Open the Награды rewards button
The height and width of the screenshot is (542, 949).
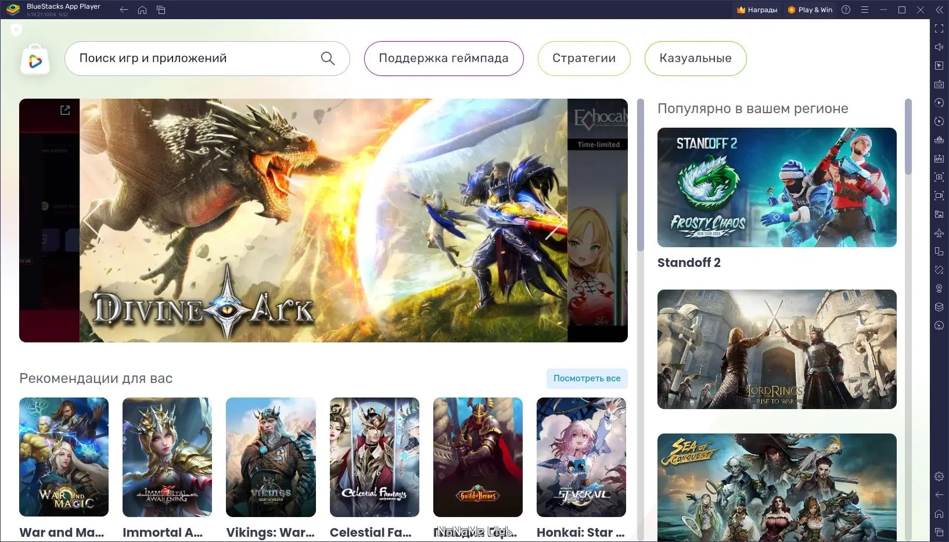[757, 10]
